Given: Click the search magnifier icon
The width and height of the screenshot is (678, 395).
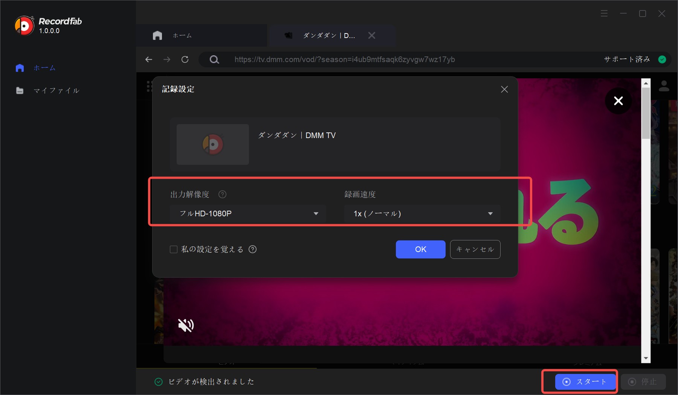Looking at the screenshot, I should pos(214,59).
